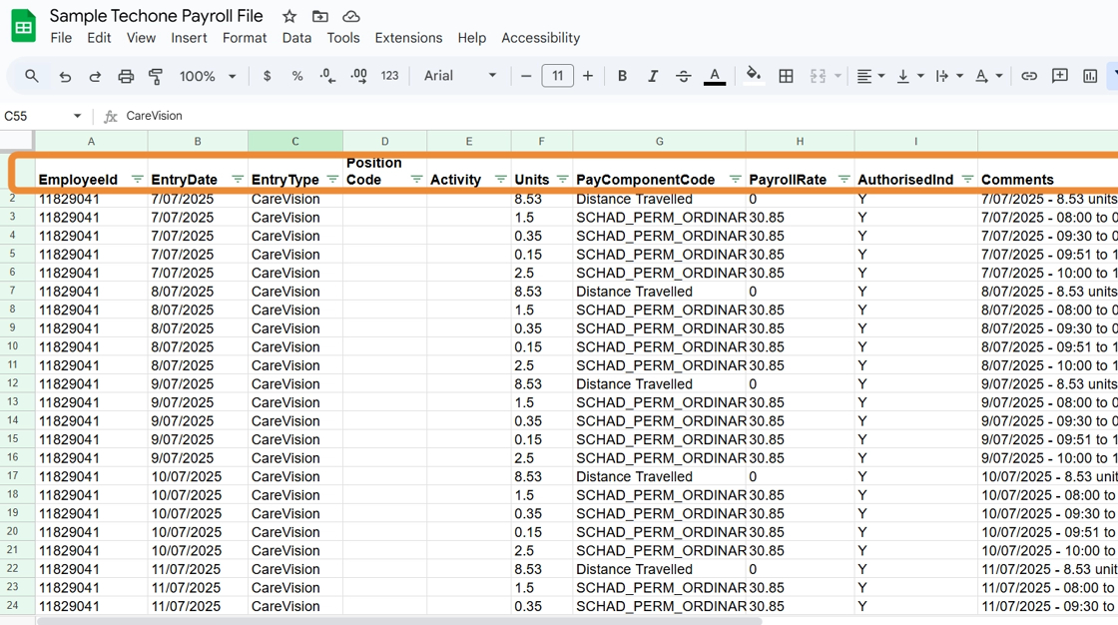Open the EntryType column filter
Image resolution: width=1118 pixels, height=625 pixels.
[x=332, y=179]
